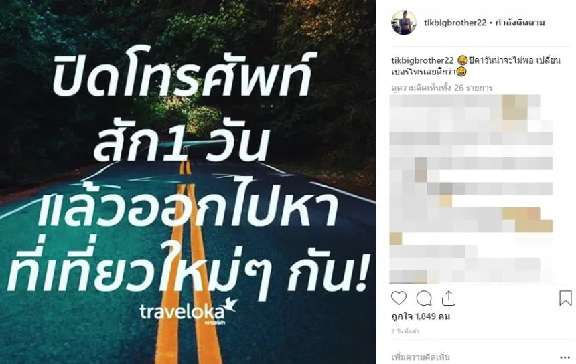This screenshot has height=364, width=576.
Task: Share the post using the upload arrow icon
Action: pos(449,298)
